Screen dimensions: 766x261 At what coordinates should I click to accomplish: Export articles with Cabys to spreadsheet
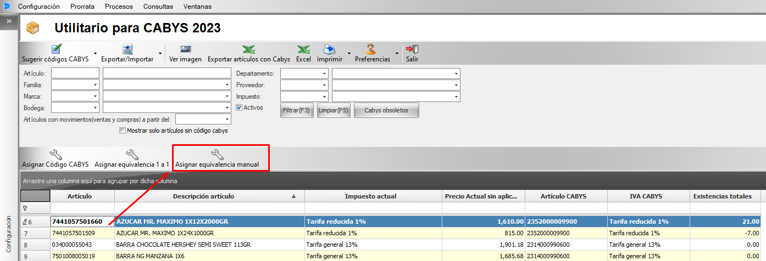(x=248, y=50)
